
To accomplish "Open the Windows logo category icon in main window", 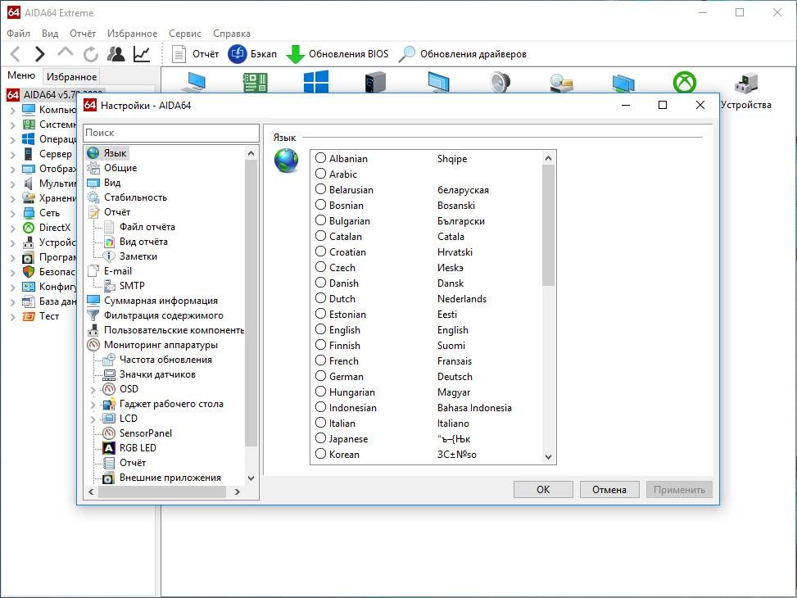I will click(x=316, y=82).
